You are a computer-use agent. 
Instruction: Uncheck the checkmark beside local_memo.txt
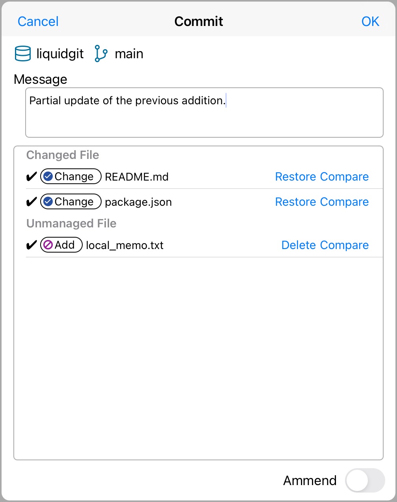[31, 246]
